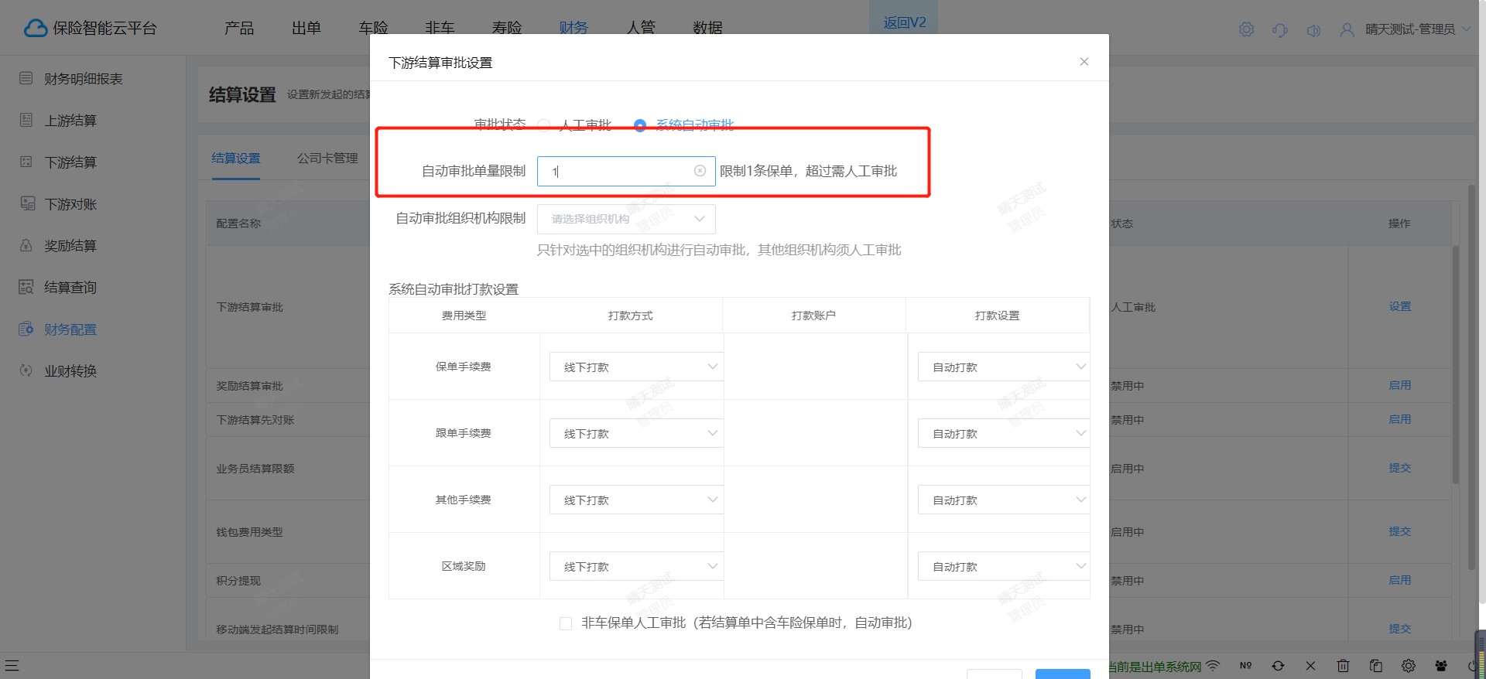Click the cloud logo of 保险智能云平台
The image size is (1486, 679).
[x=36, y=28]
